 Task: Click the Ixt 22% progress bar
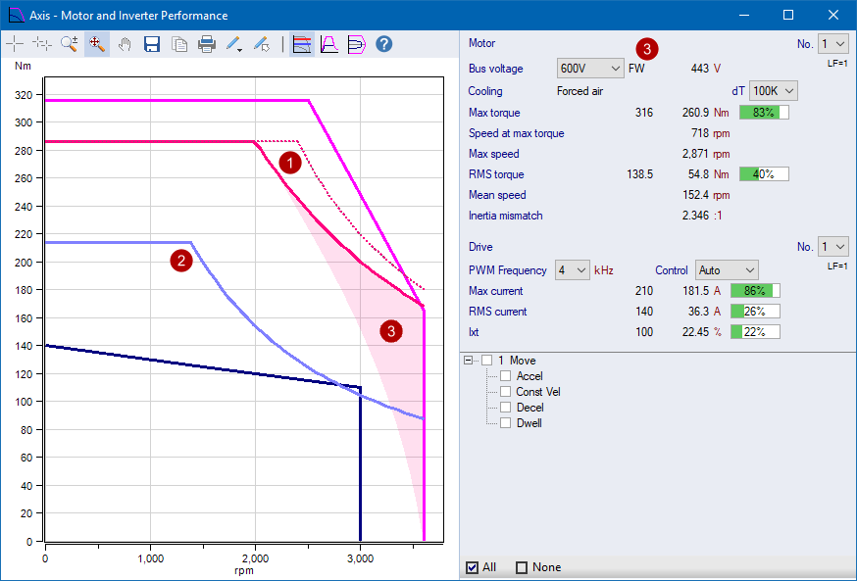click(x=755, y=332)
